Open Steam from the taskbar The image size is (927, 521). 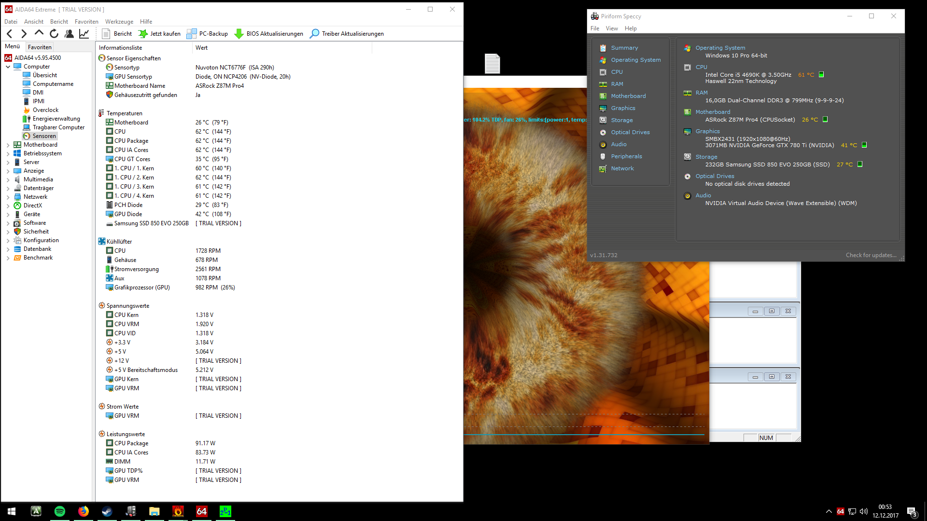(x=107, y=511)
